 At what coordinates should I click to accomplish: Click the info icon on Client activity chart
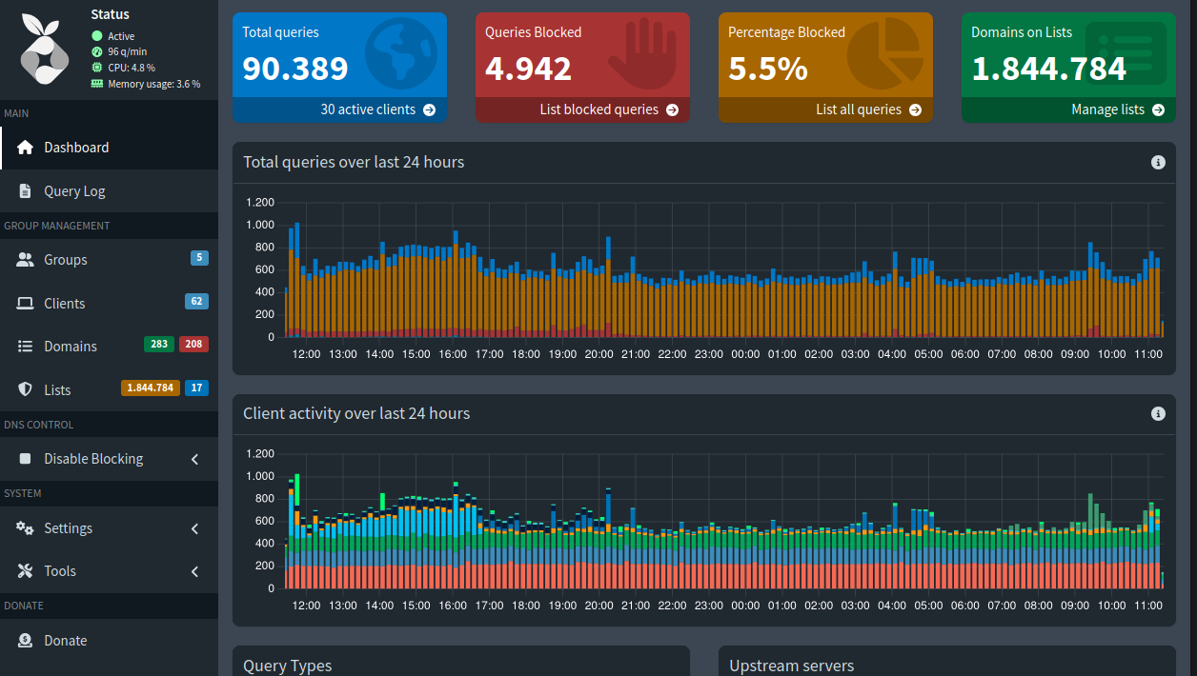click(1158, 414)
